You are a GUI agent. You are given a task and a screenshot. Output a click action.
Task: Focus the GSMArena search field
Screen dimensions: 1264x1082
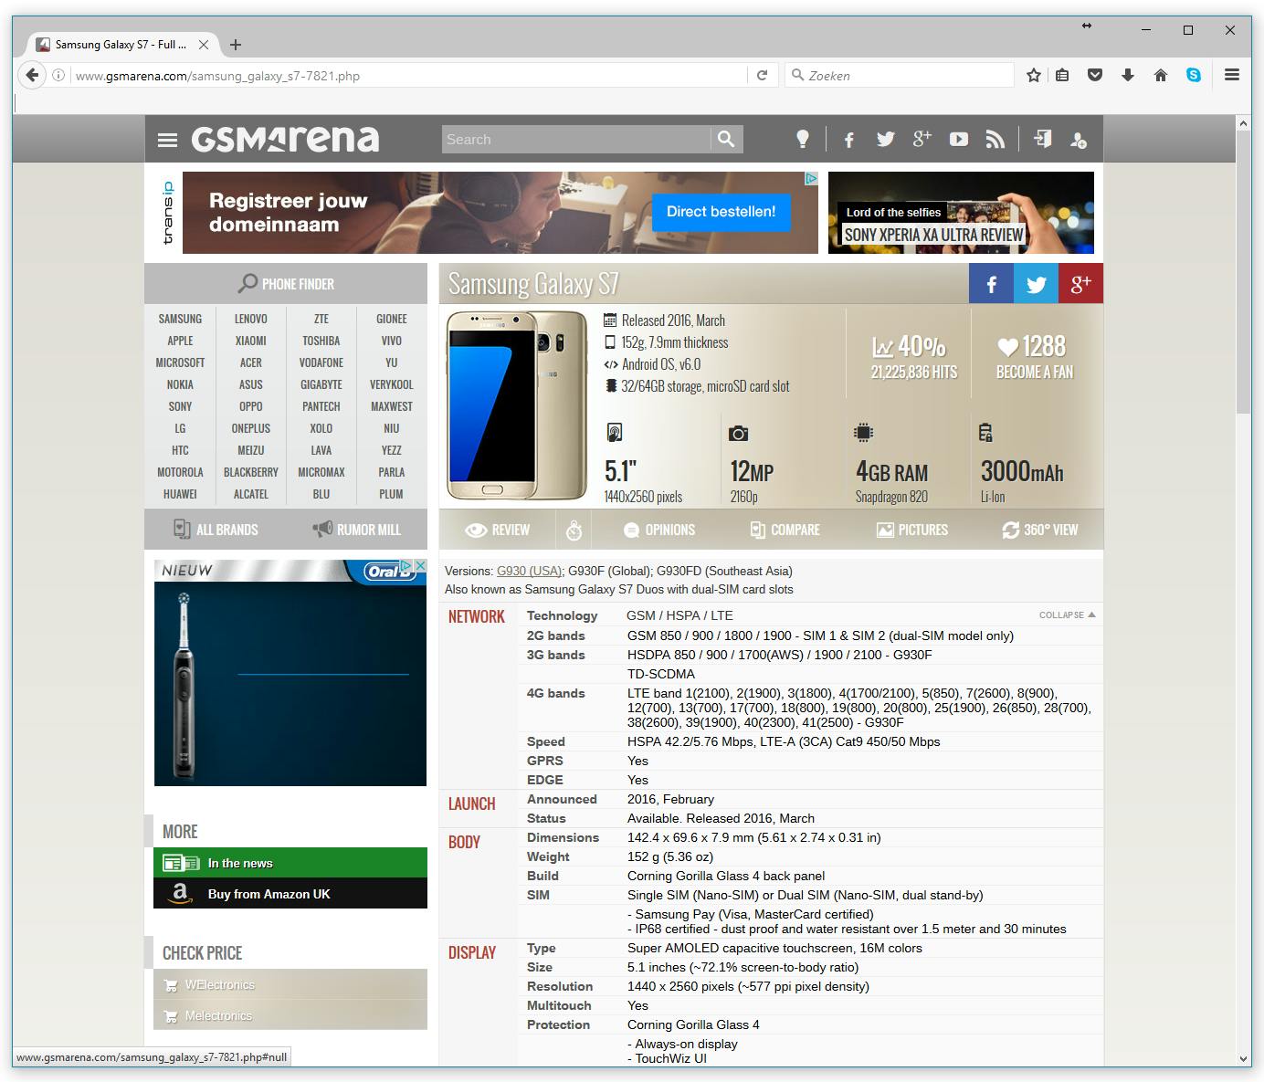point(576,139)
